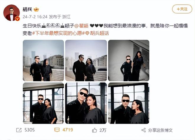Screen dimensions: 195x140
Task: Follow the user with +关注 button
Action: click(182, 9)
